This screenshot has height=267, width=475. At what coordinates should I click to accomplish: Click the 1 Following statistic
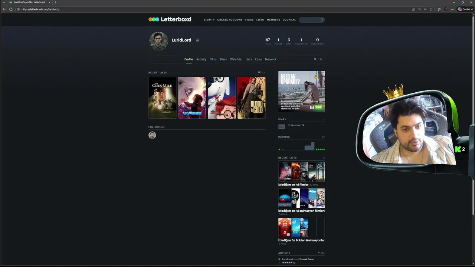[301, 41]
